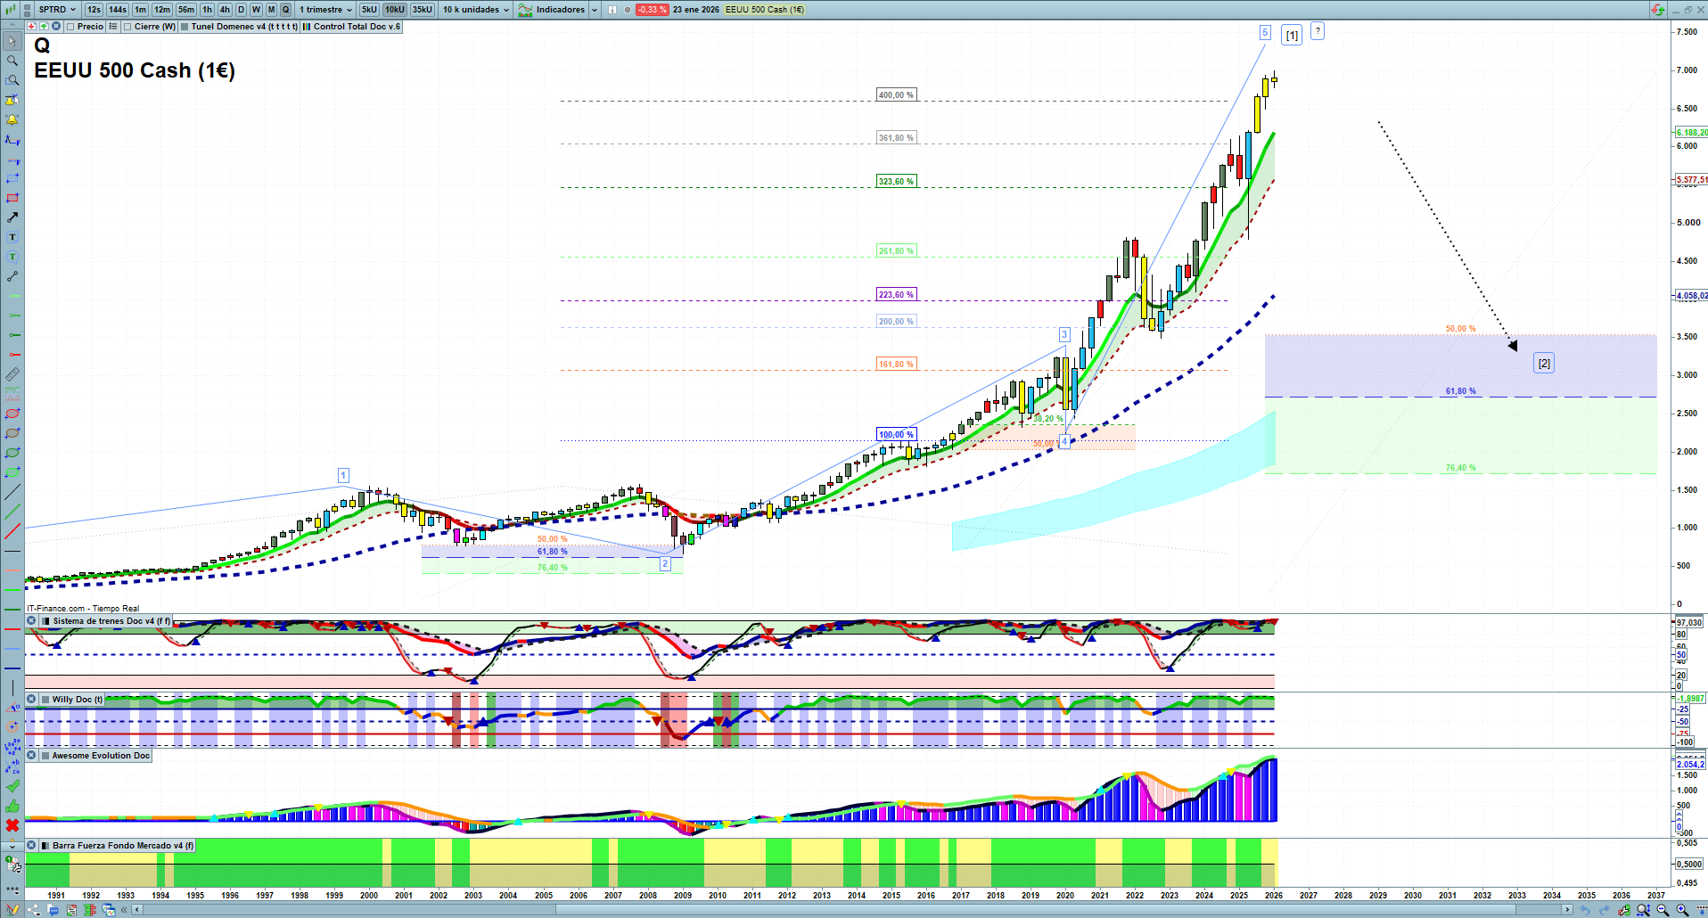Screen dimensions: 1708x918
Task: Open the Barra Fuerza Fondo Mercado v4 label
Action: coord(123,846)
